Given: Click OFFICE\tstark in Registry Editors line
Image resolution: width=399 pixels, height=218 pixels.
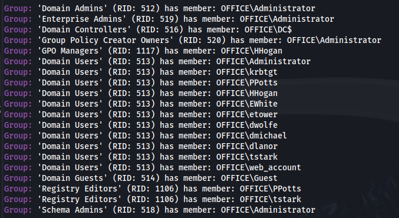Looking at the screenshot, I should [x=271, y=199].
